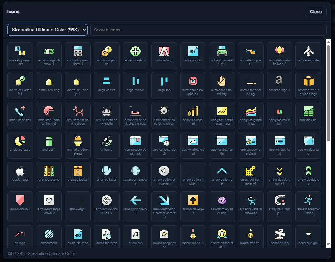Screen dimensions: 335x262
Task: Pick the app-window-pie-chart icon
Action: [x=251, y=145]
